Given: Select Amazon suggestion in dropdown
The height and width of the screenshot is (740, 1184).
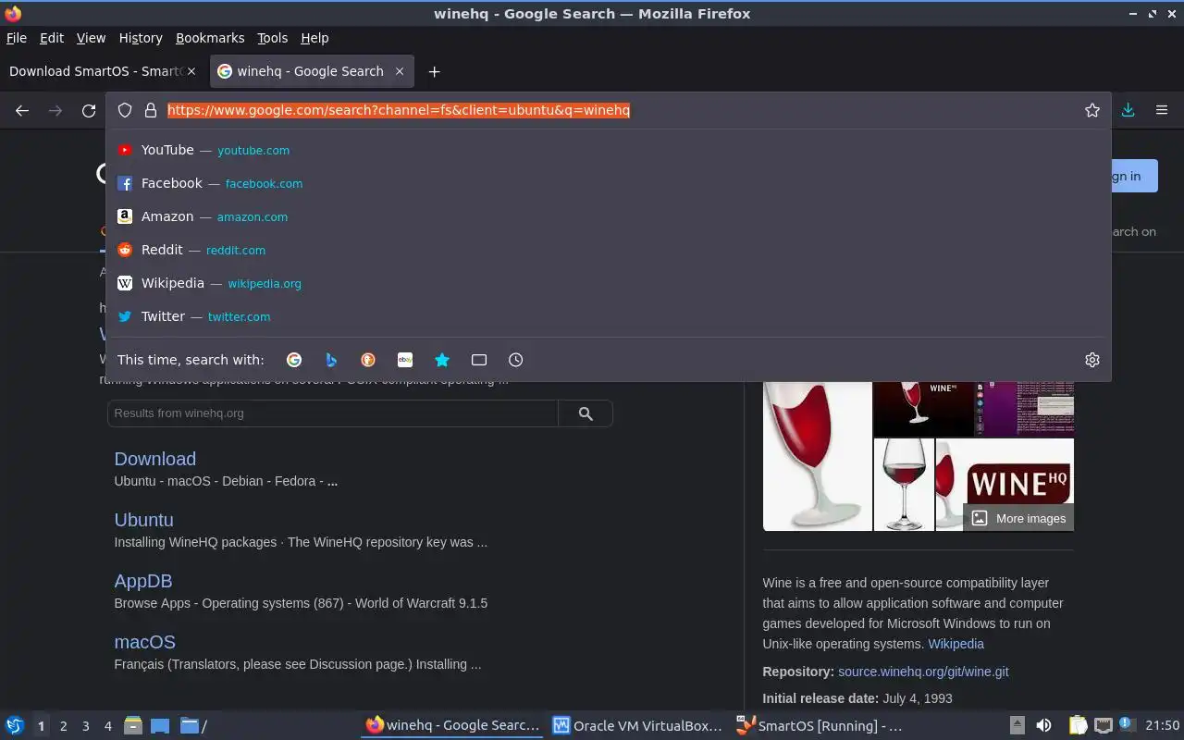Looking at the screenshot, I should [609, 216].
